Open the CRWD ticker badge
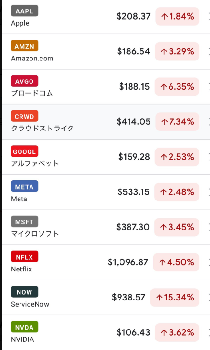This screenshot has width=210, height=350. click(25, 116)
